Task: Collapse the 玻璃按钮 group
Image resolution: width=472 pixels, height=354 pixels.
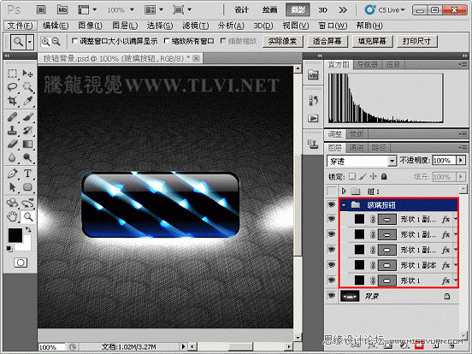Action: point(344,205)
